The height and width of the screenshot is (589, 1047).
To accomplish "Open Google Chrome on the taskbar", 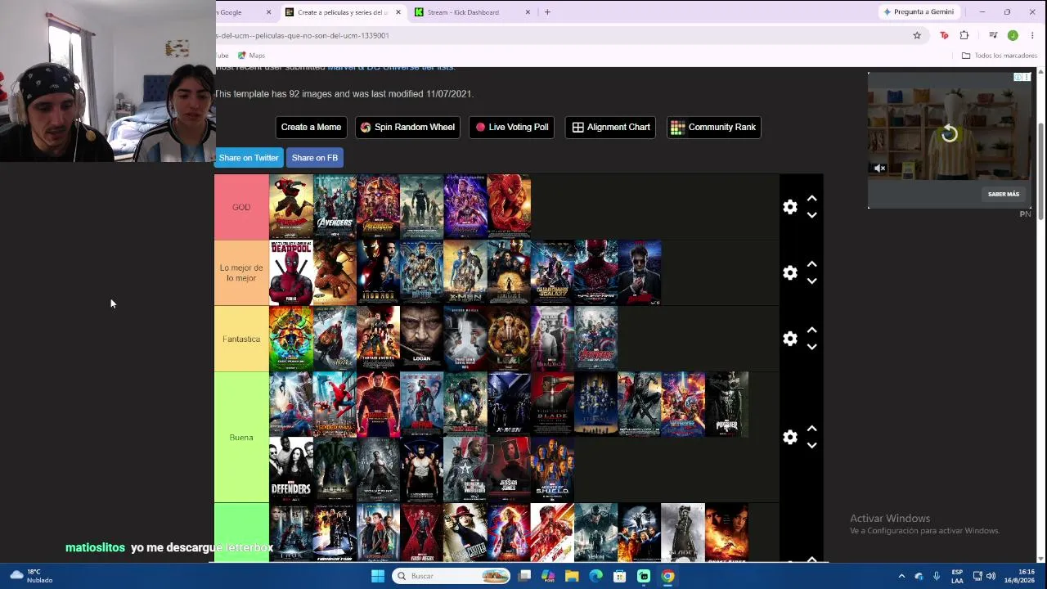I will point(667,576).
